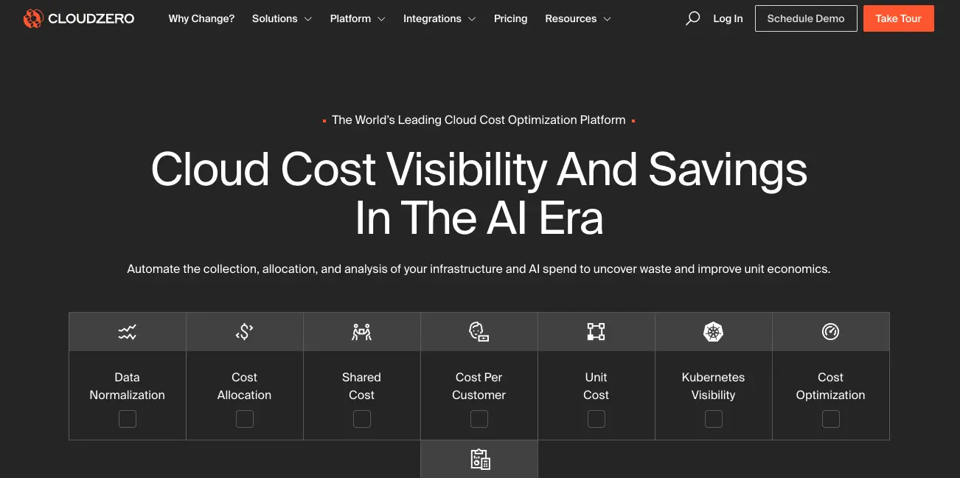
Task: Go to the Pricing page
Action: click(511, 18)
